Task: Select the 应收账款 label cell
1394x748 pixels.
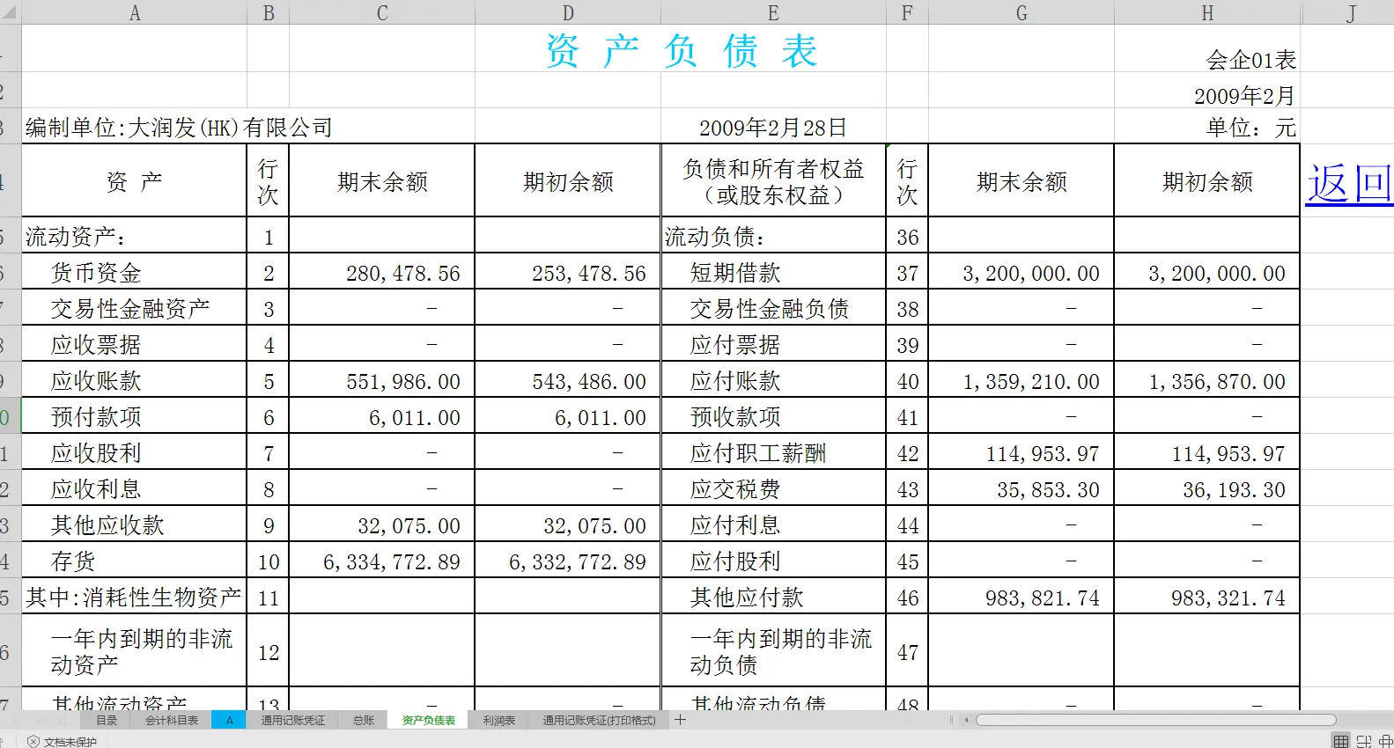Action: 135,381
